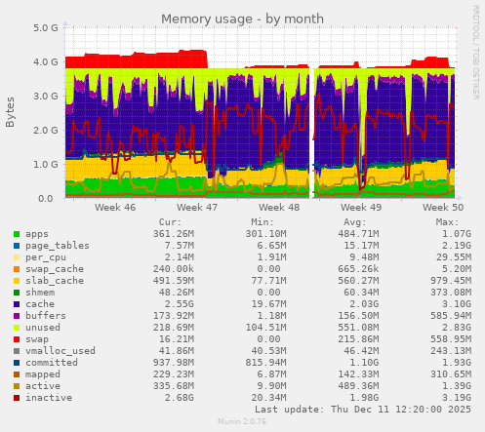Click the page_tables blue legend swatch
Image resolution: width=485 pixels, height=432 pixels.
pos(17,246)
